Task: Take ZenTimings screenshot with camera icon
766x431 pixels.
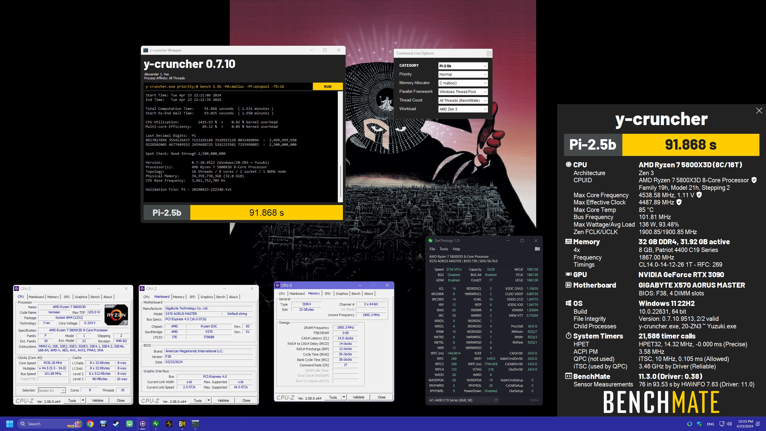Action: point(537,249)
